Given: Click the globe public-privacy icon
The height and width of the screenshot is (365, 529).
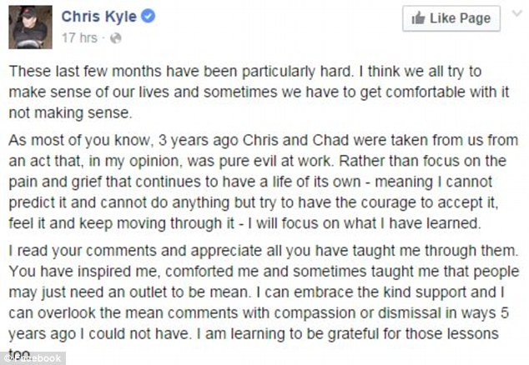Looking at the screenshot, I should pos(114,38).
